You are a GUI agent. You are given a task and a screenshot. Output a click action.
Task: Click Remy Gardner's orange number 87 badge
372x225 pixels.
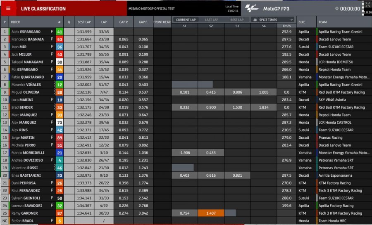pos(60,213)
